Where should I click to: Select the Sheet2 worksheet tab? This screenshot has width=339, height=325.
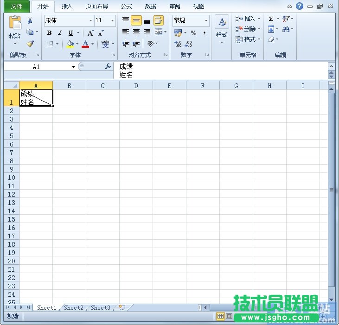[74, 307]
